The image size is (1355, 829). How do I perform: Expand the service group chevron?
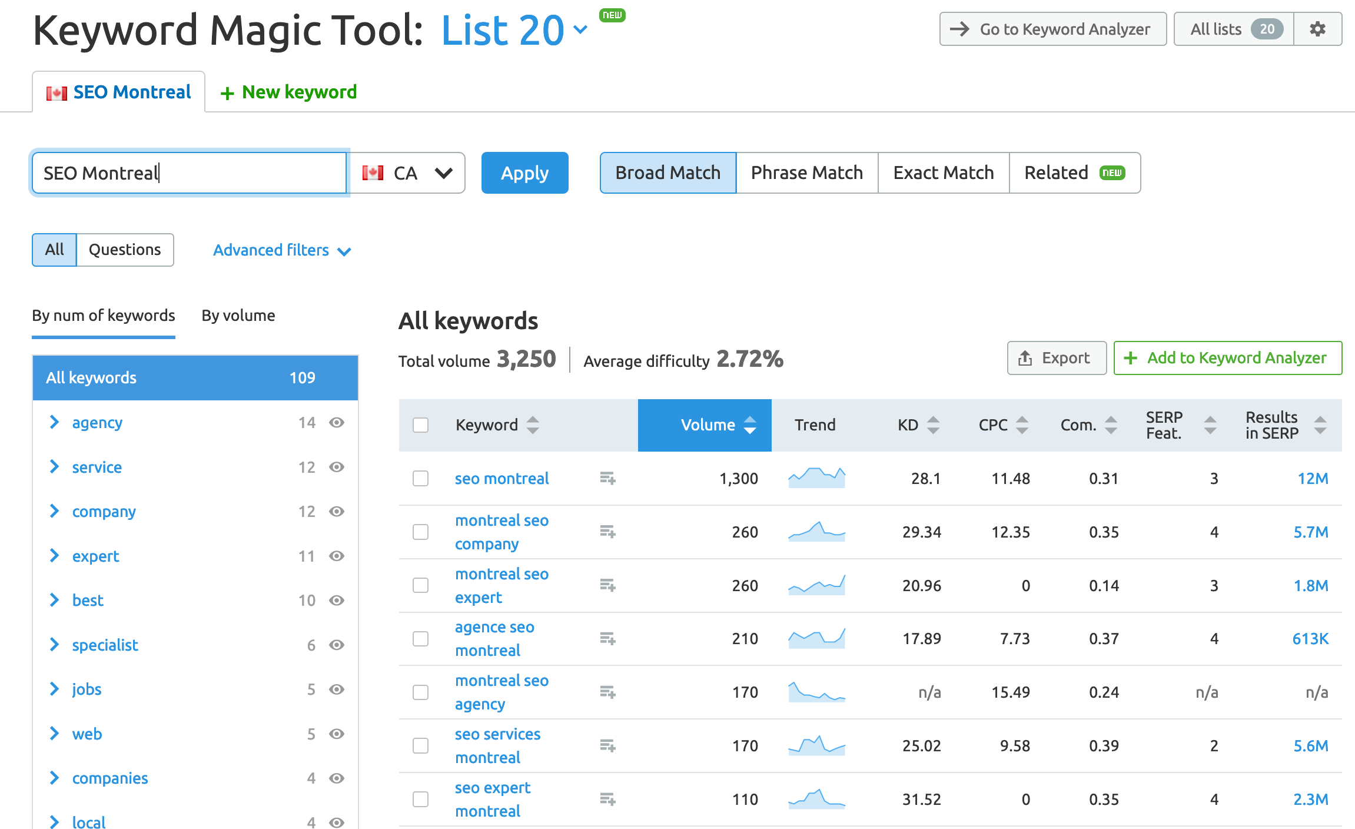click(54, 467)
